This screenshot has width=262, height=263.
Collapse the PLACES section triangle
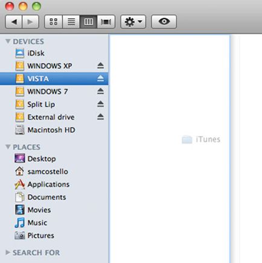(x=8, y=147)
